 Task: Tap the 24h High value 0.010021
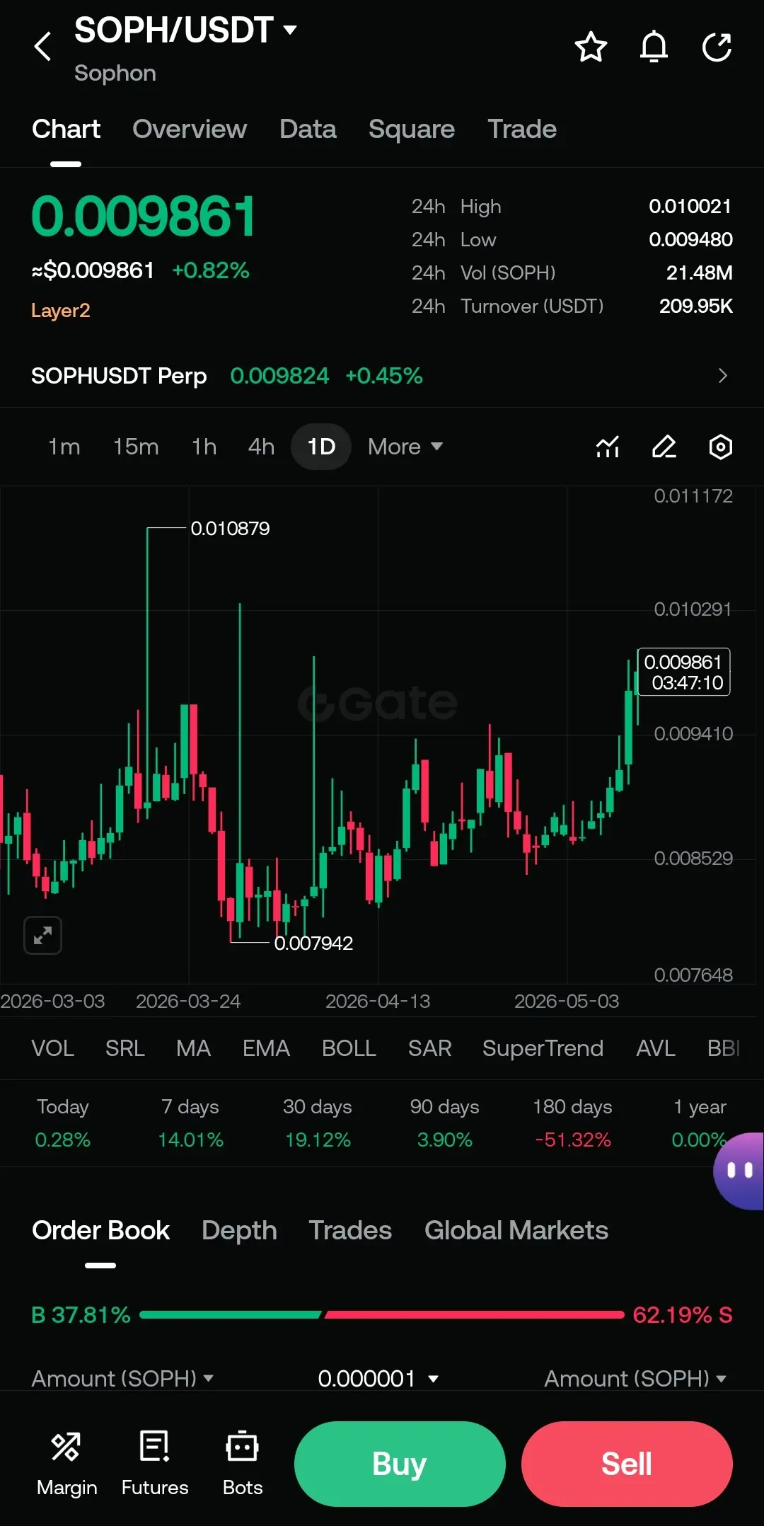[690, 207]
